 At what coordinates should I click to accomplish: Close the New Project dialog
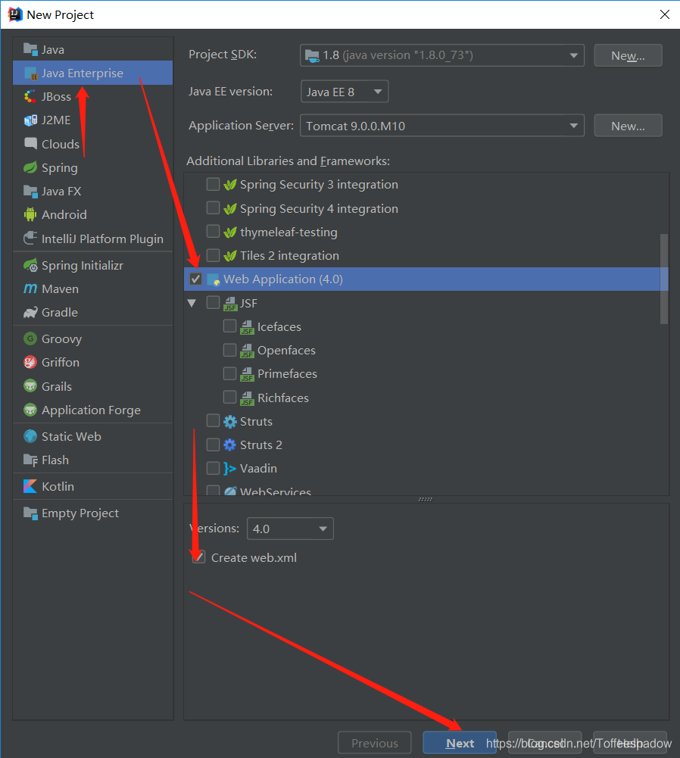[x=665, y=14]
